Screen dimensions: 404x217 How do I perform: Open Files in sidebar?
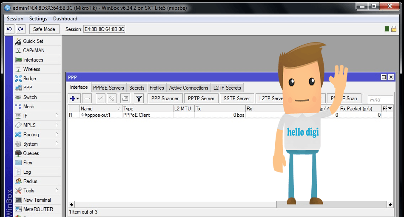[37, 162]
